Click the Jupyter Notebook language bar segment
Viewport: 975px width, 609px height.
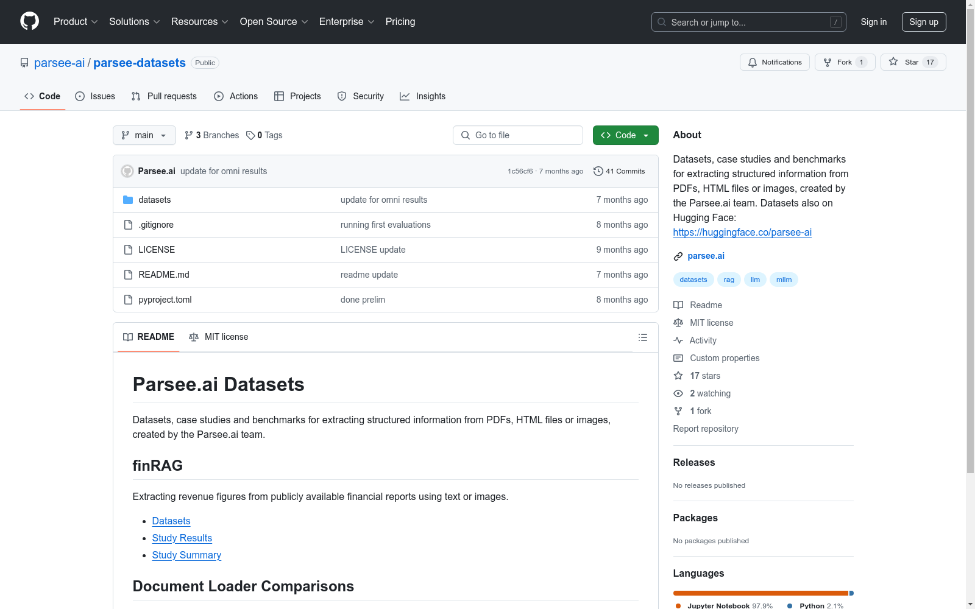tap(761, 593)
